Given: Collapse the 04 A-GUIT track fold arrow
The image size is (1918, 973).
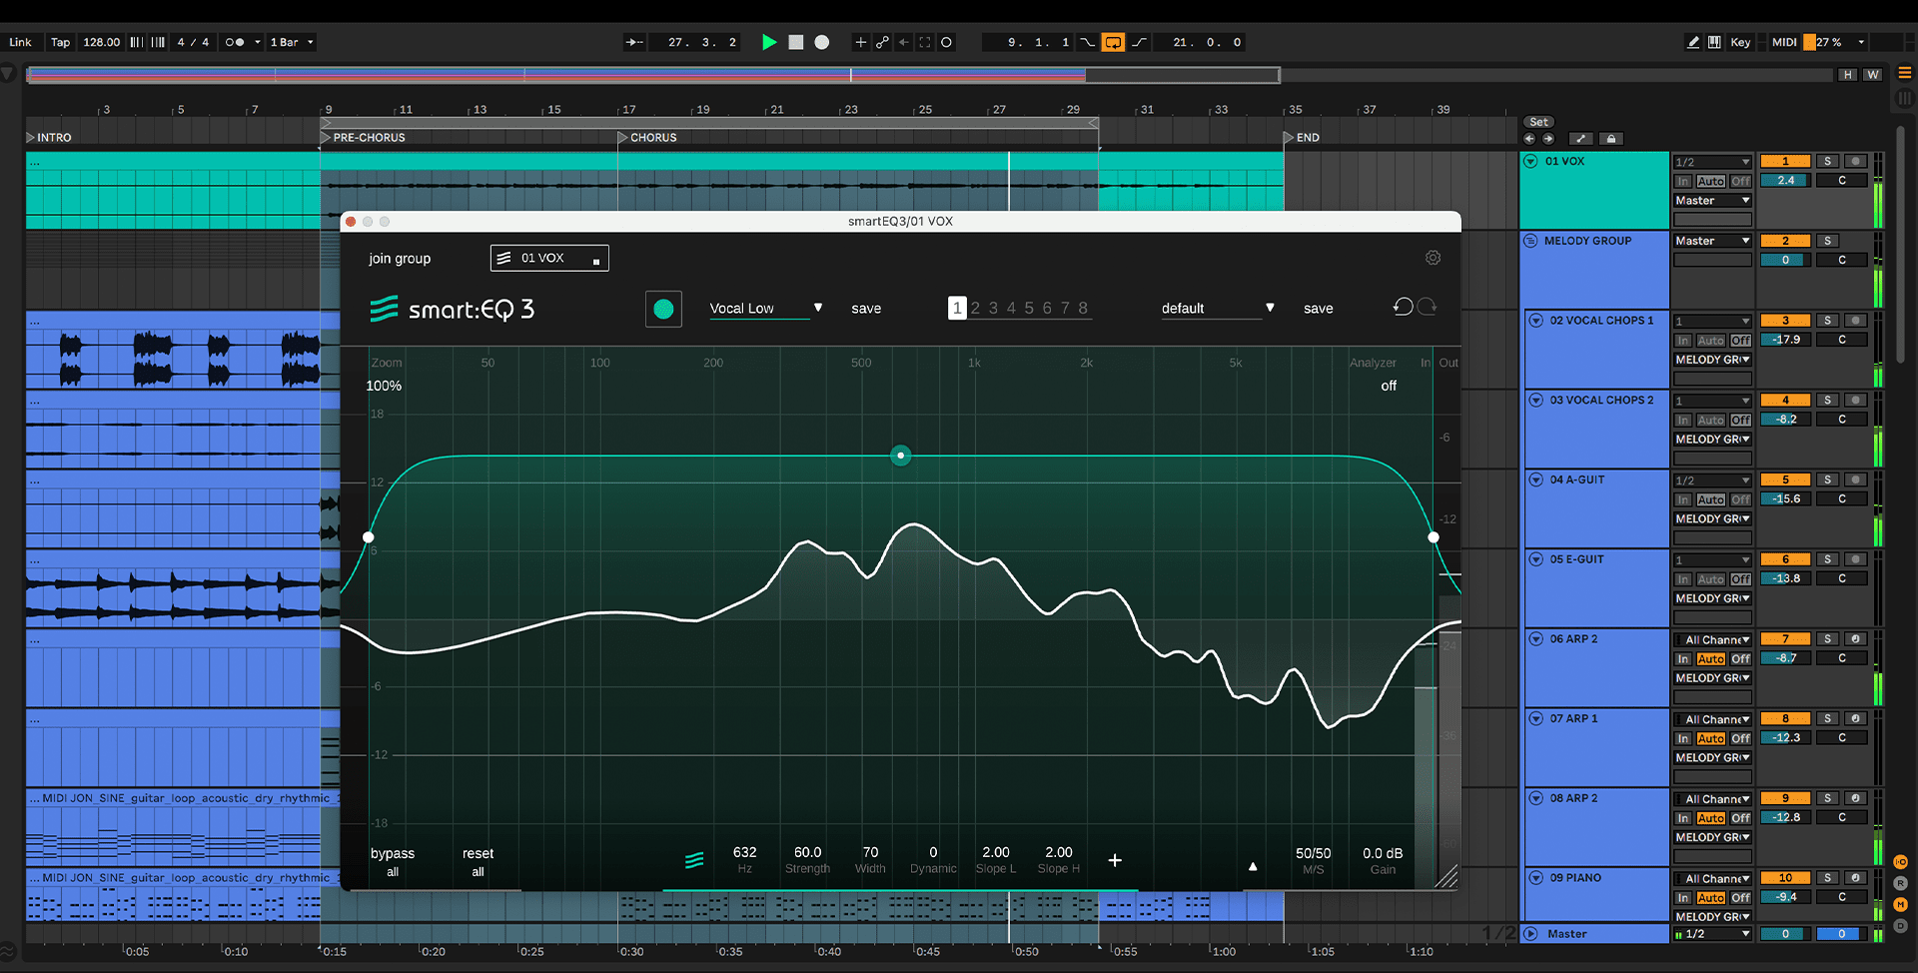Looking at the screenshot, I should [1536, 480].
